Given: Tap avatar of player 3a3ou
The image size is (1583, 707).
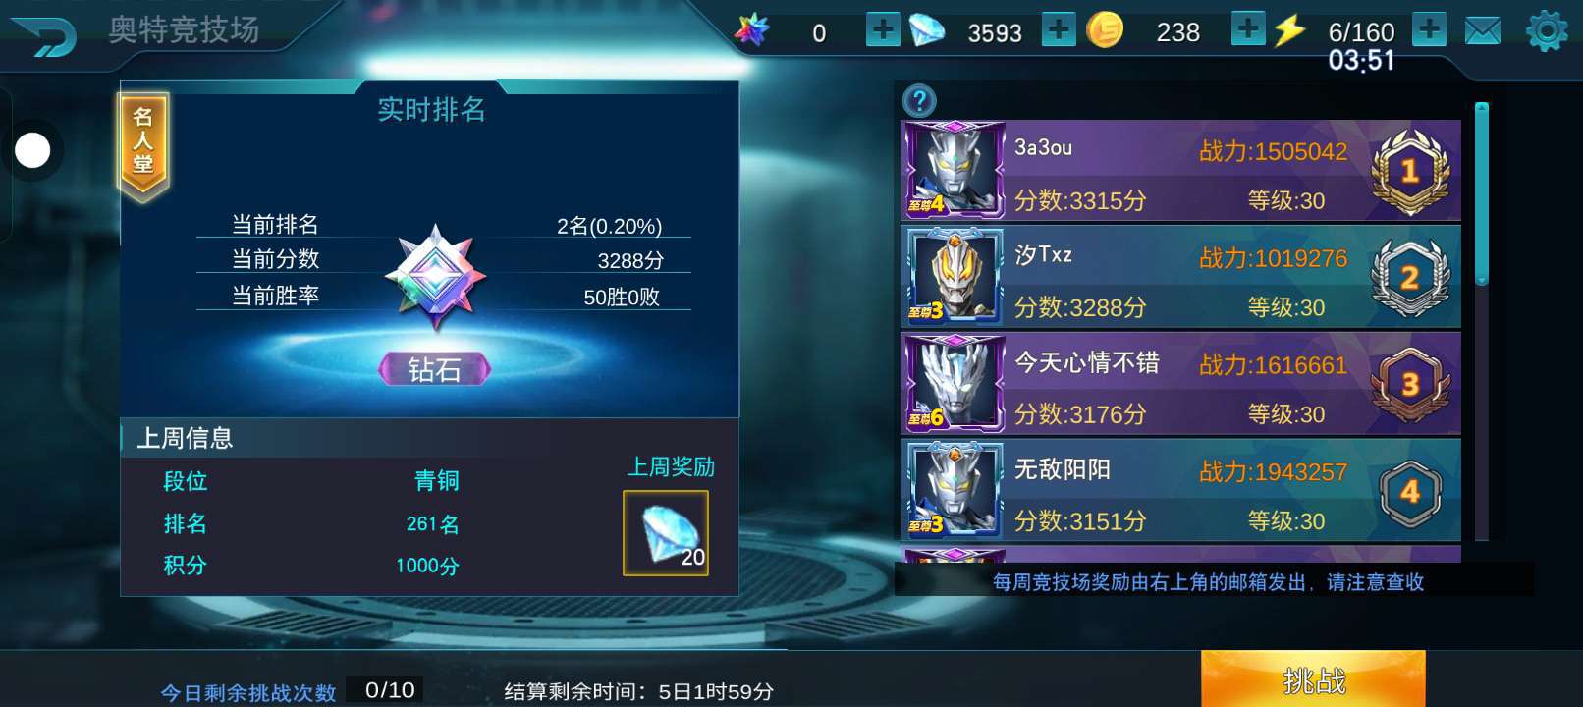Looking at the screenshot, I should tap(954, 170).
